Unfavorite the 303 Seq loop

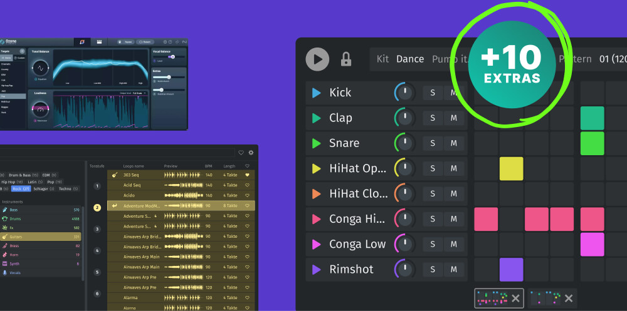(247, 175)
